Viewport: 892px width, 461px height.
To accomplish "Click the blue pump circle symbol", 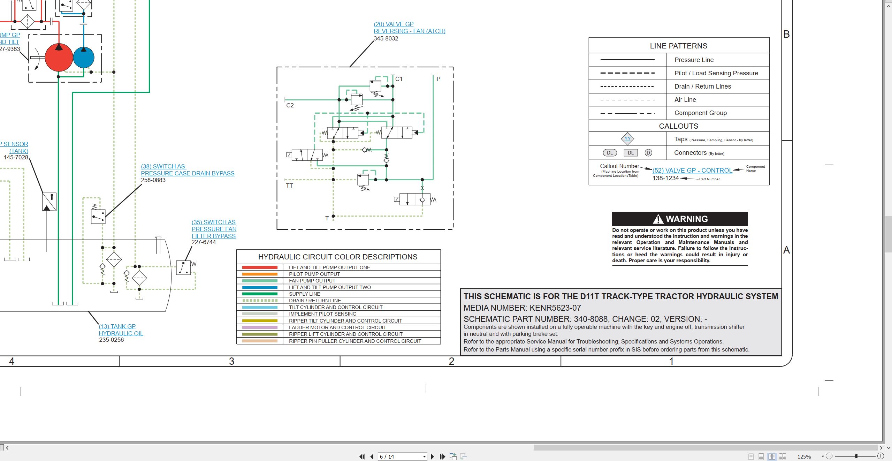I will pos(84,58).
